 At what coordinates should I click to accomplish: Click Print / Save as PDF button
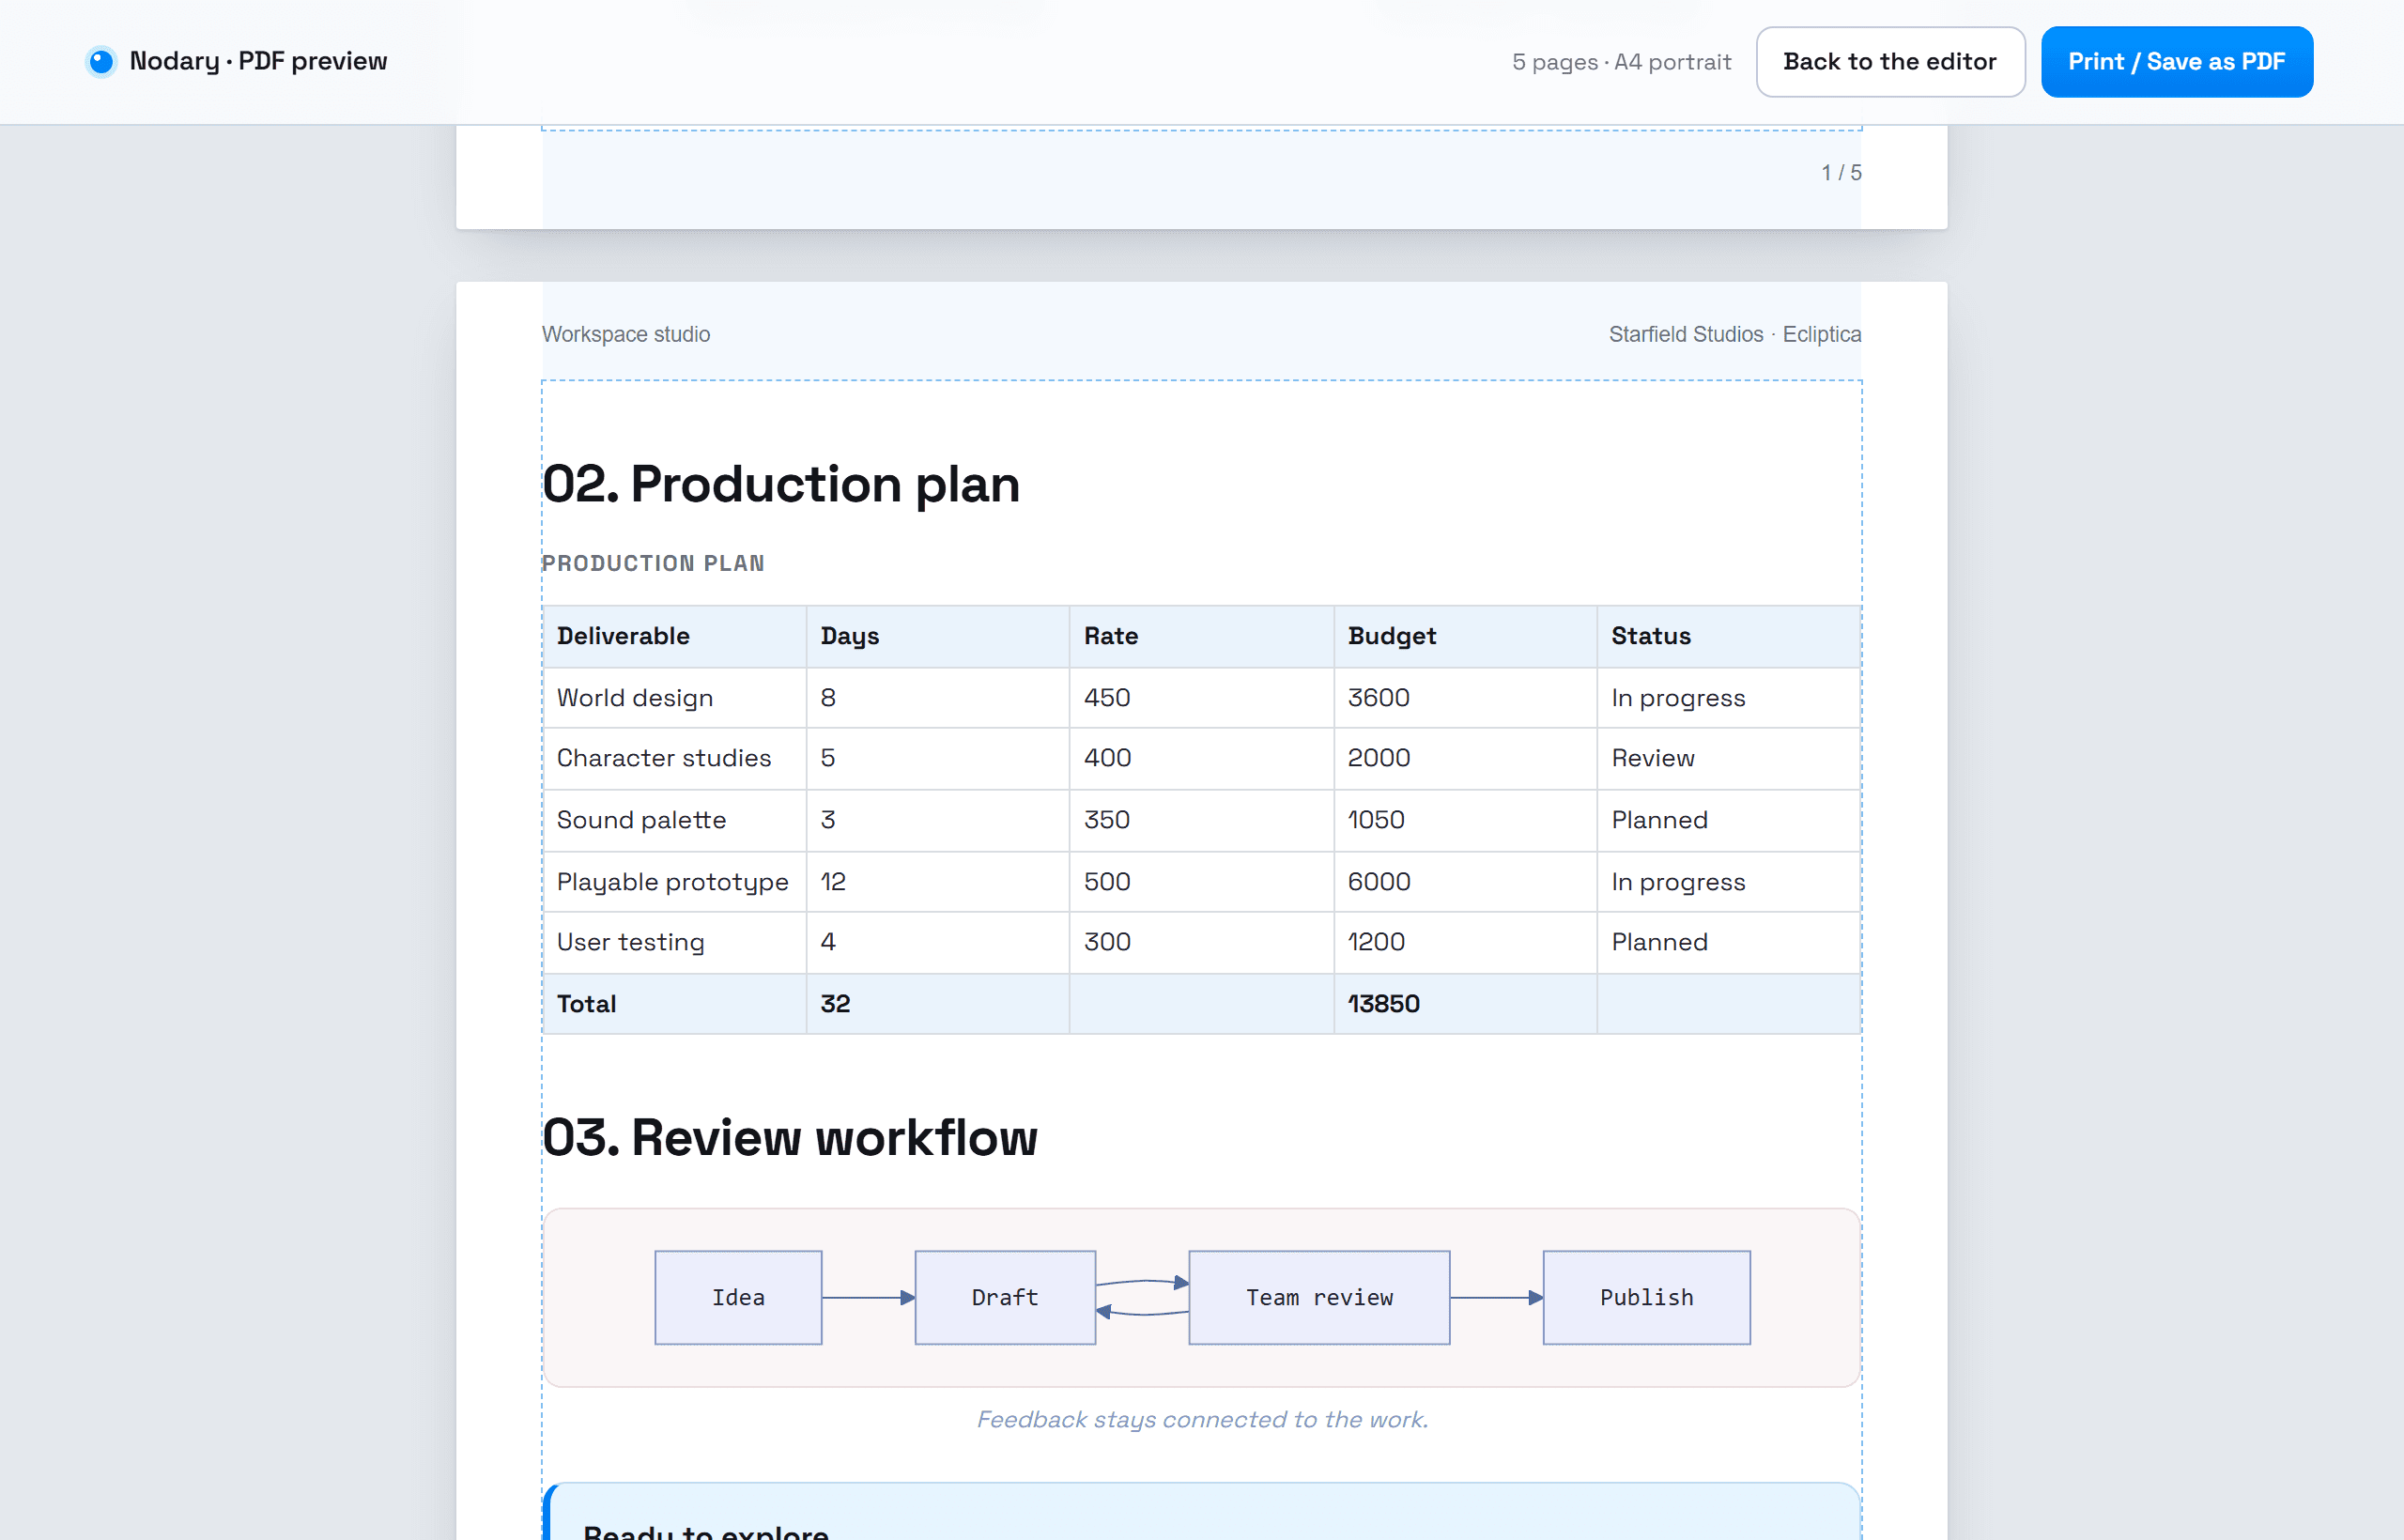point(2176,62)
